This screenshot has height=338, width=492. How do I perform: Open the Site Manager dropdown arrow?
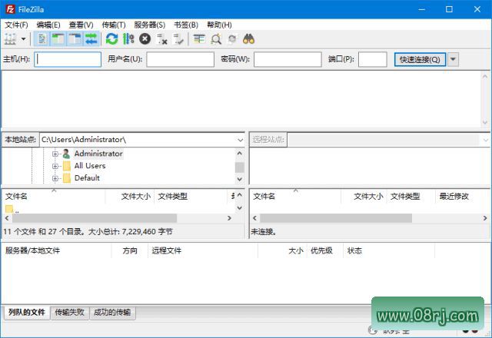pyautogui.click(x=24, y=38)
